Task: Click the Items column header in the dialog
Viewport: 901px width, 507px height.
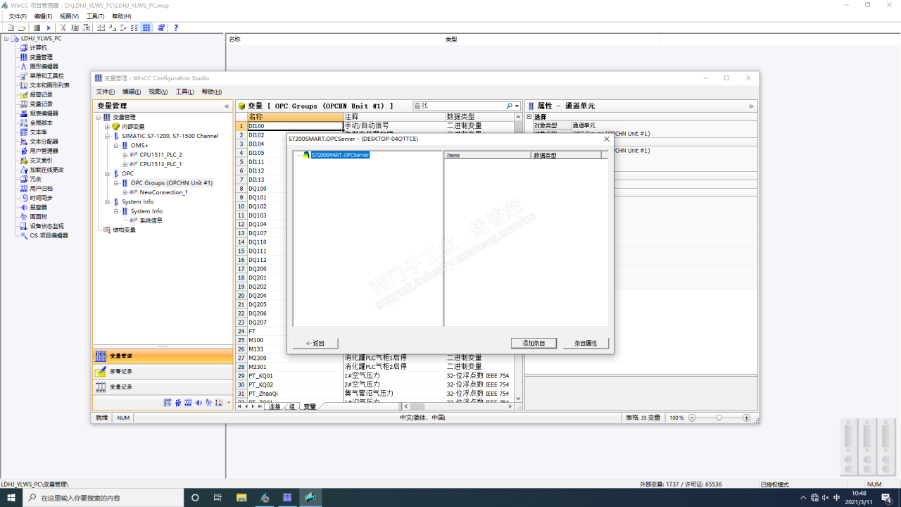Action: point(488,155)
